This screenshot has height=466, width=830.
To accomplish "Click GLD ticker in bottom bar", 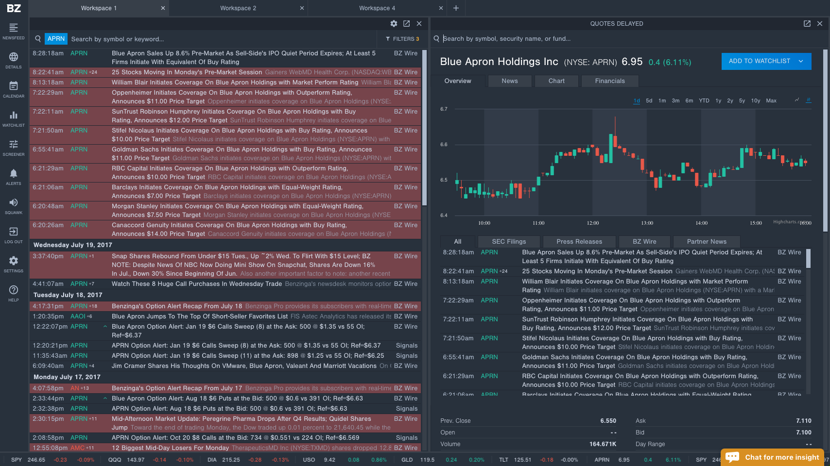I will (x=407, y=460).
